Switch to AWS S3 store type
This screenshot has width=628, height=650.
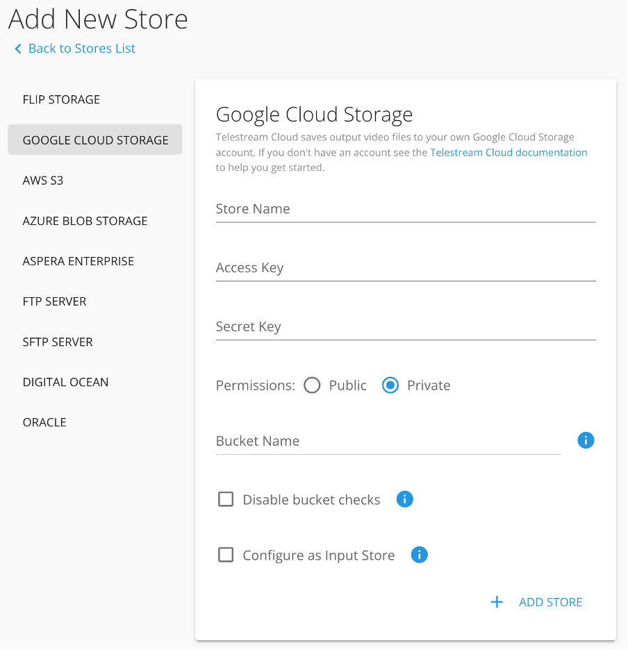tap(44, 181)
